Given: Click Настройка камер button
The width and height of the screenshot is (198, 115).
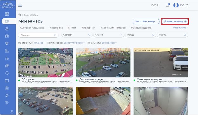Looking at the screenshot, I should [x=146, y=21].
